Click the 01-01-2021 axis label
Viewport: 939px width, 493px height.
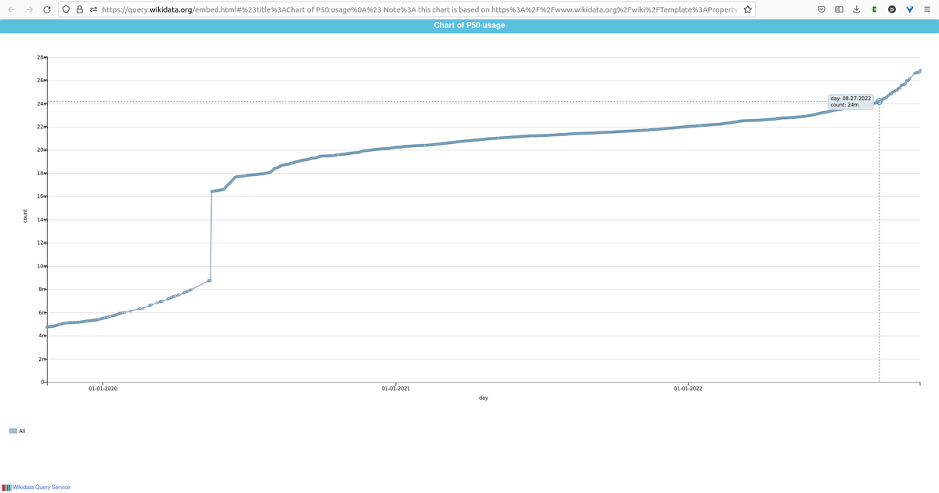(x=396, y=388)
